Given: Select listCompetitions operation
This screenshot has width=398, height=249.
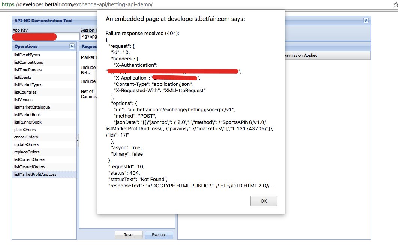Looking at the screenshot, I should coord(44,62).
